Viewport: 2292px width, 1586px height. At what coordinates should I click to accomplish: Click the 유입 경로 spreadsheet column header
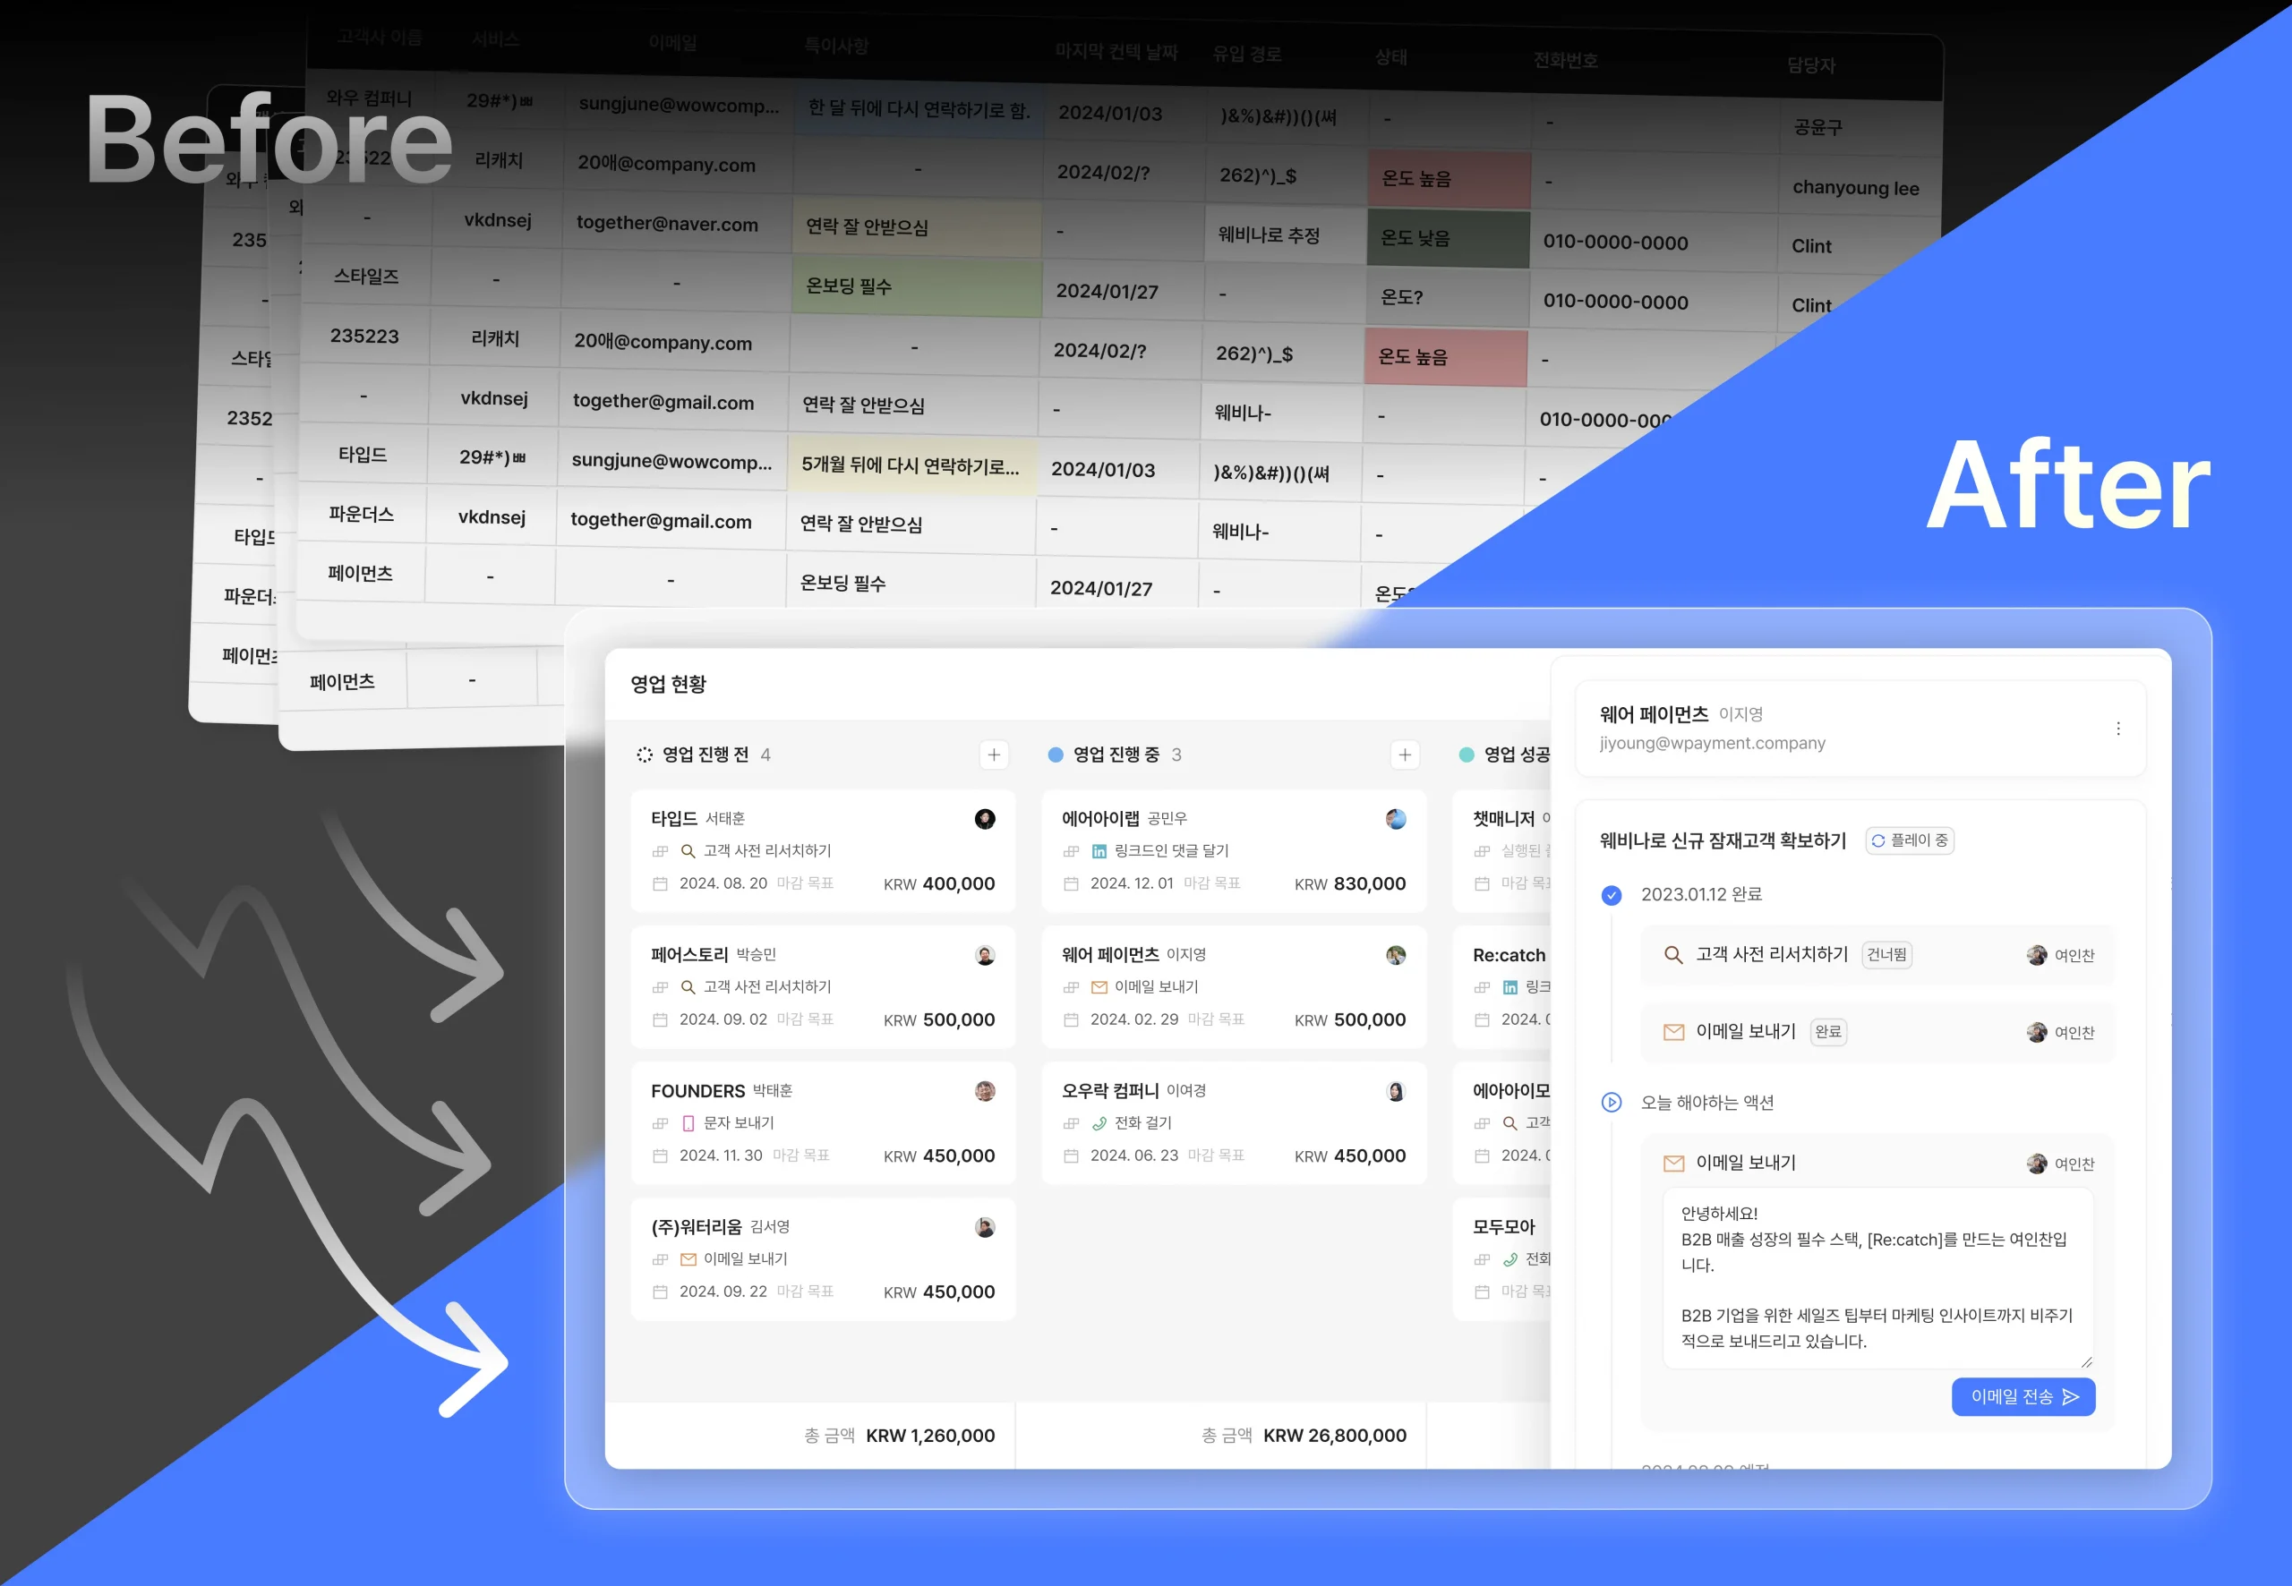pos(1246,54)
